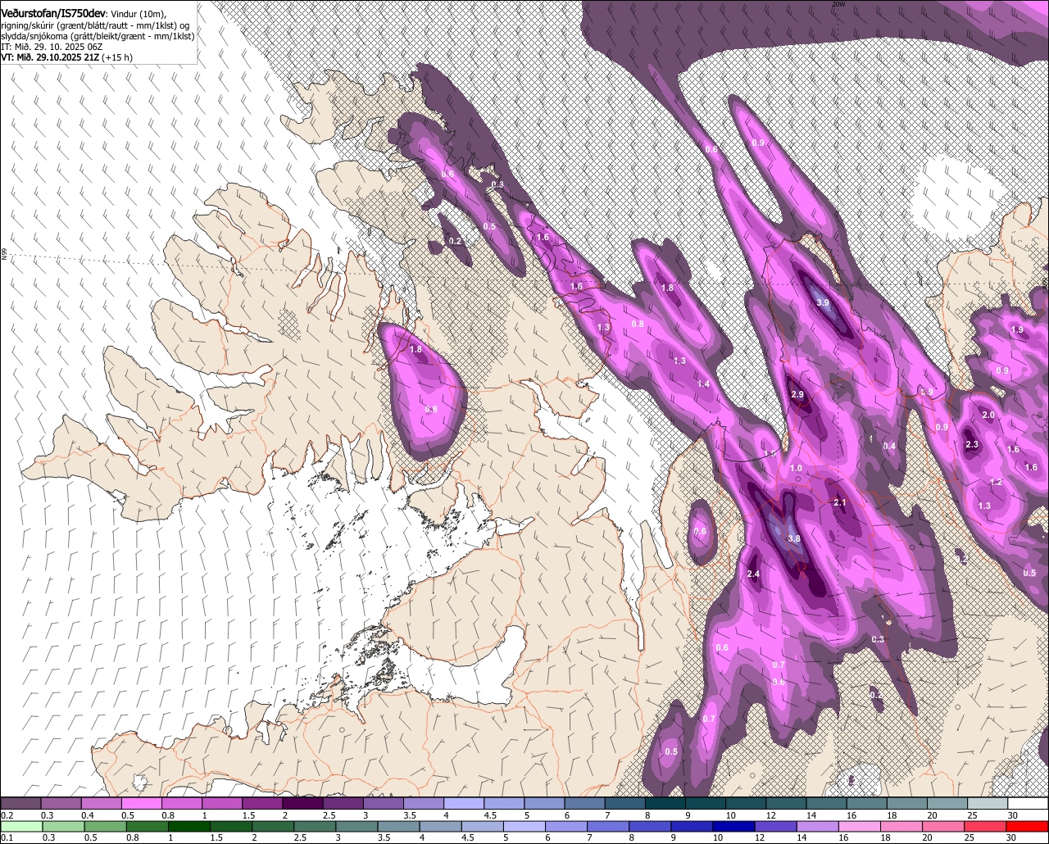Pick the dark teal 8 swatch in the snow legend
1049x844 pixels.
[665, 803]
